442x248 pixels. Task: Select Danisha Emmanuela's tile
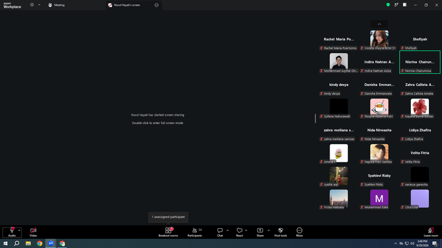(x=379, y=85)
